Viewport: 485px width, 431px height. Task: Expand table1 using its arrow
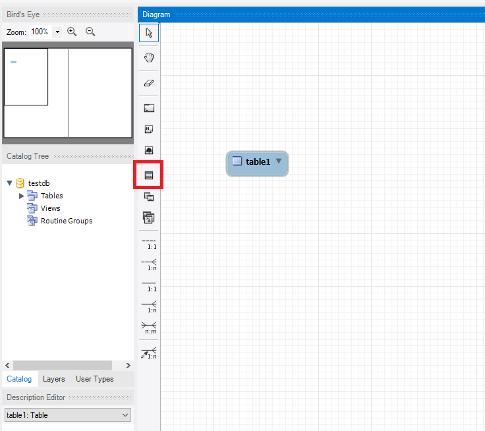pos(279,161)
